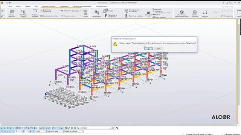Click the selection filter icon right of standard
The height and width of the screenshot is (135, 241).
click(113, 128)
